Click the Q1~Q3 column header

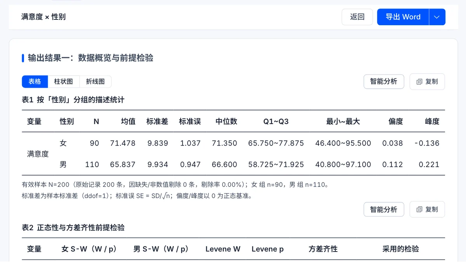point(276,121)
